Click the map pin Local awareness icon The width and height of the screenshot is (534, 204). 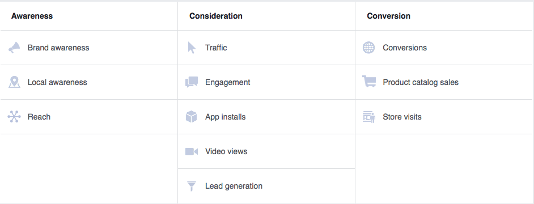(14, 82)
